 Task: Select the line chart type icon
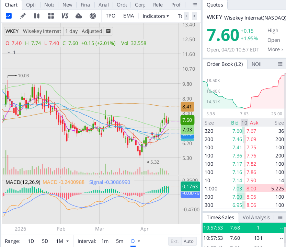pos(9,16)
